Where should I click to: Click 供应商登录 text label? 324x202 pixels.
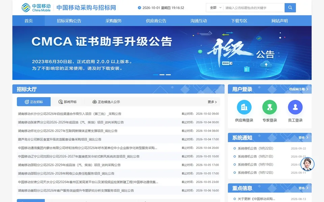point(244,120)
